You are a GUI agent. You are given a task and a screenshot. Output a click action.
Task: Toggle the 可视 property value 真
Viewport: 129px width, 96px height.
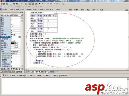15,30
